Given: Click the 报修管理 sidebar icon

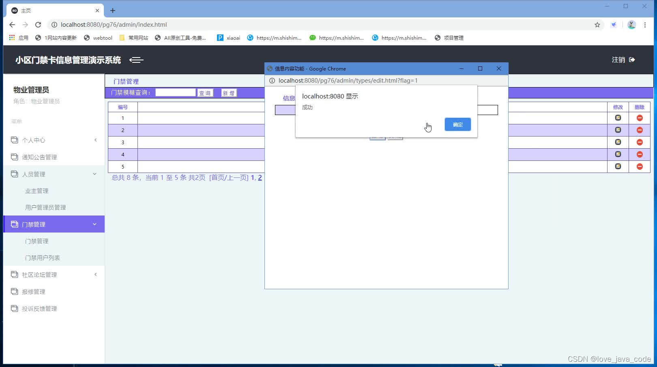Looking at the screenshot, I should pos(15,291).
